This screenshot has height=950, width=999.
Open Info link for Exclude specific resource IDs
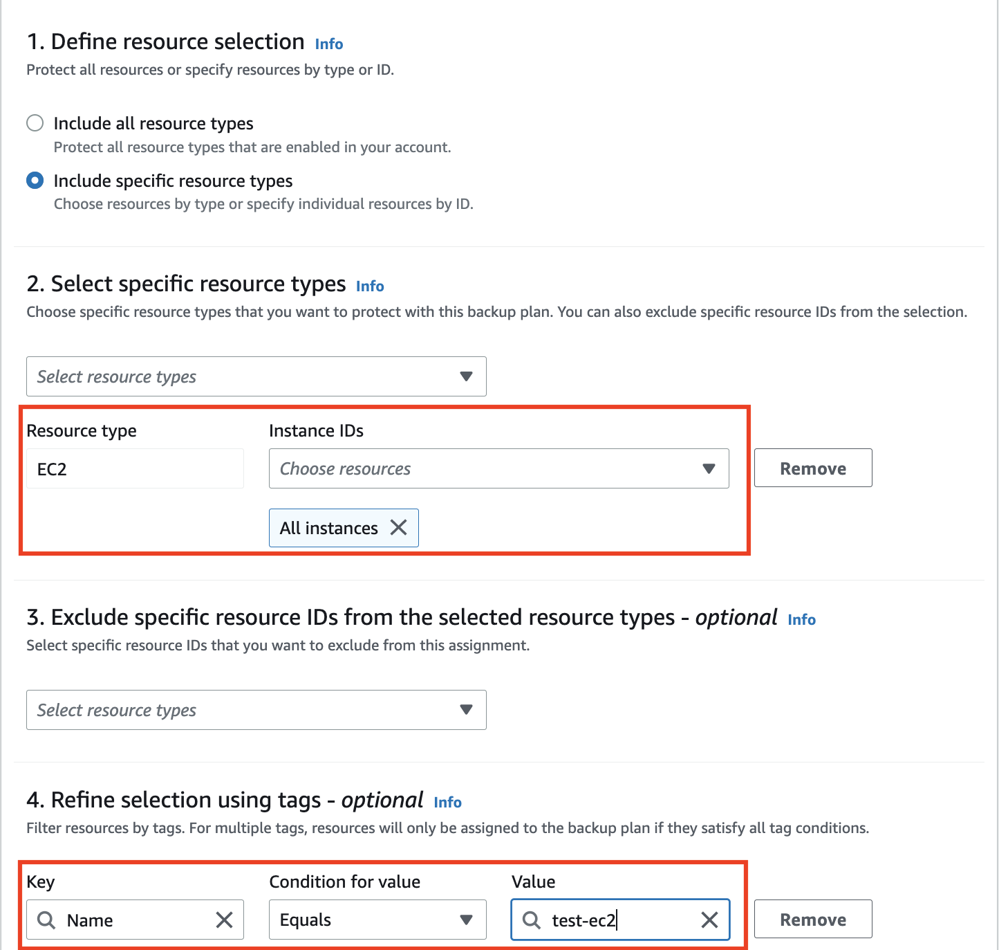(x=802, y=620)
